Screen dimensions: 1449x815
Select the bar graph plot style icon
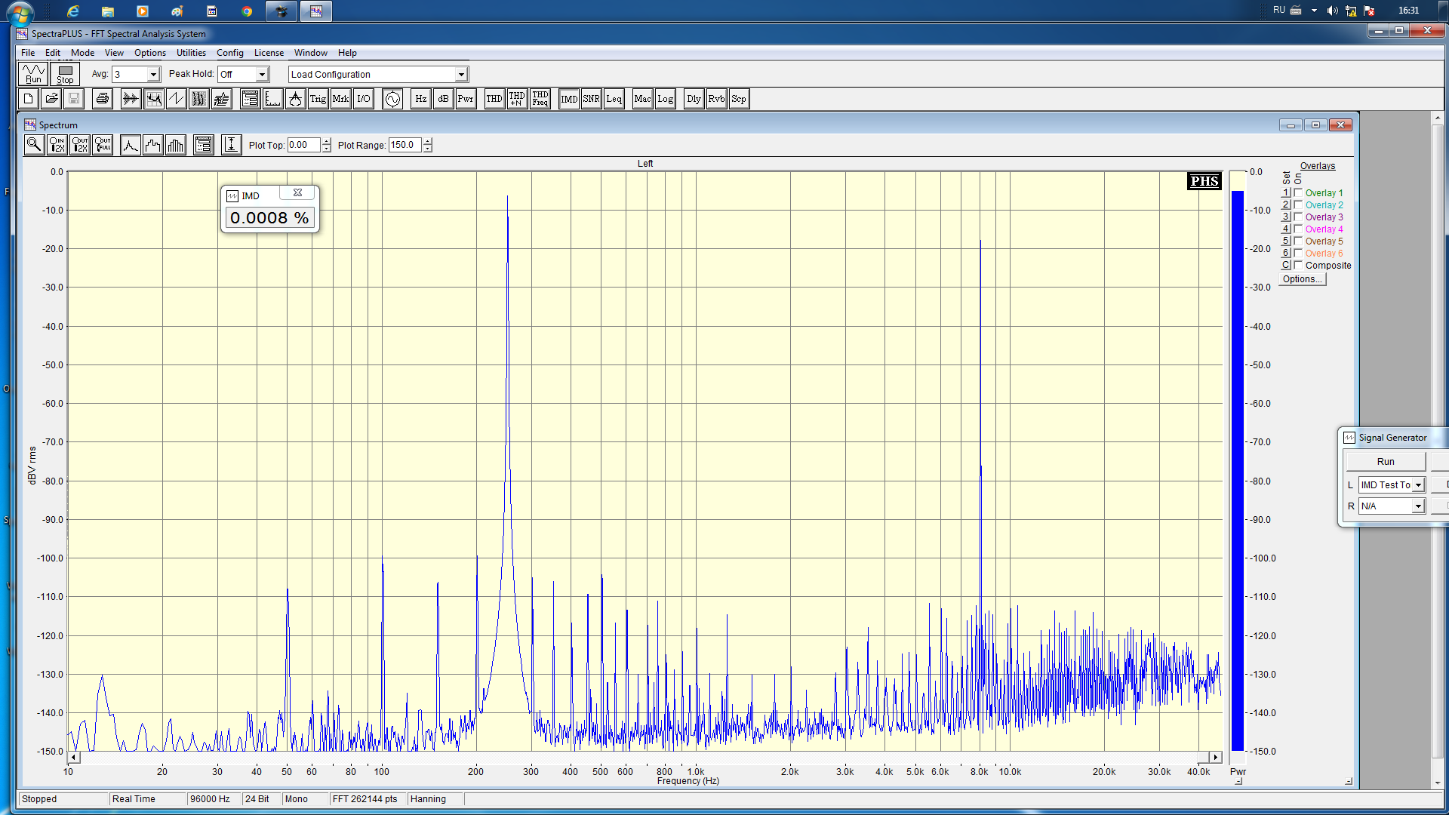click(x=176, y=145)
